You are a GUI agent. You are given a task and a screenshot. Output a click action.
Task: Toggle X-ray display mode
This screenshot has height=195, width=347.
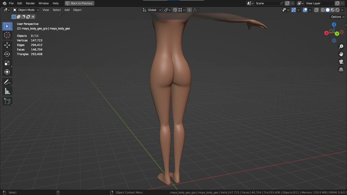[x=317, y=10]
